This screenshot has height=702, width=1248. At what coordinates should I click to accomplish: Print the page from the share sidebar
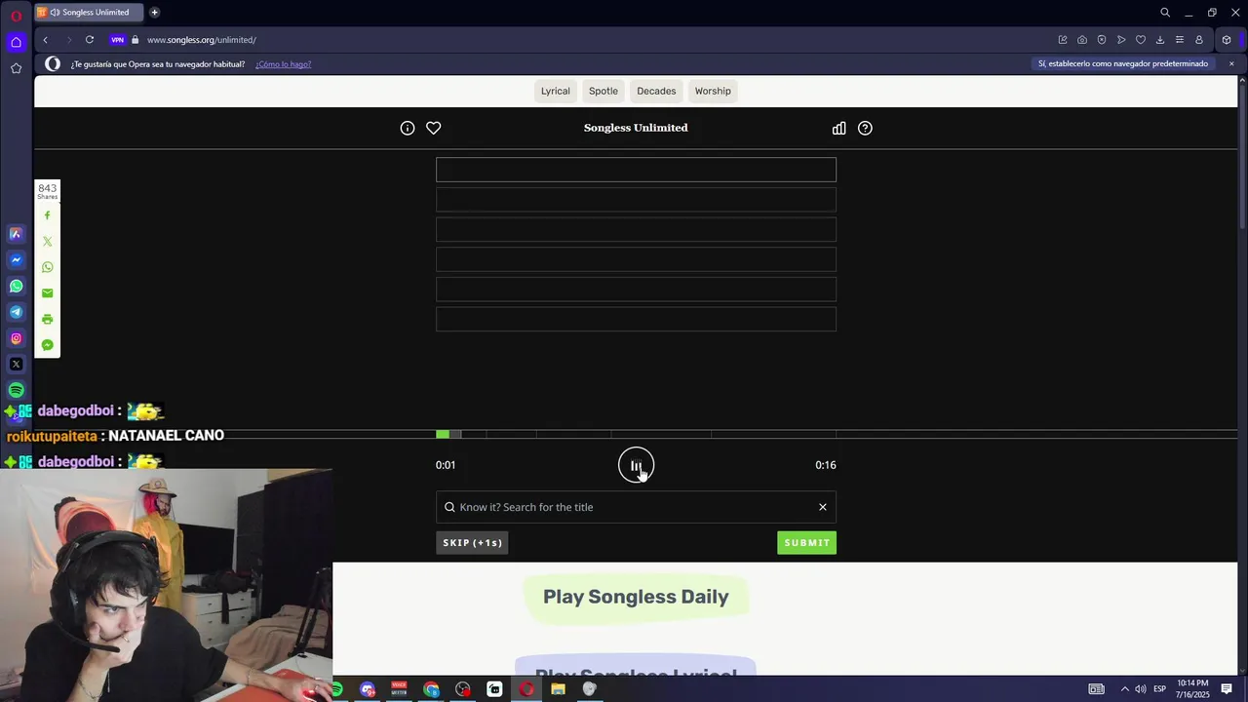[x=47, y=319]
